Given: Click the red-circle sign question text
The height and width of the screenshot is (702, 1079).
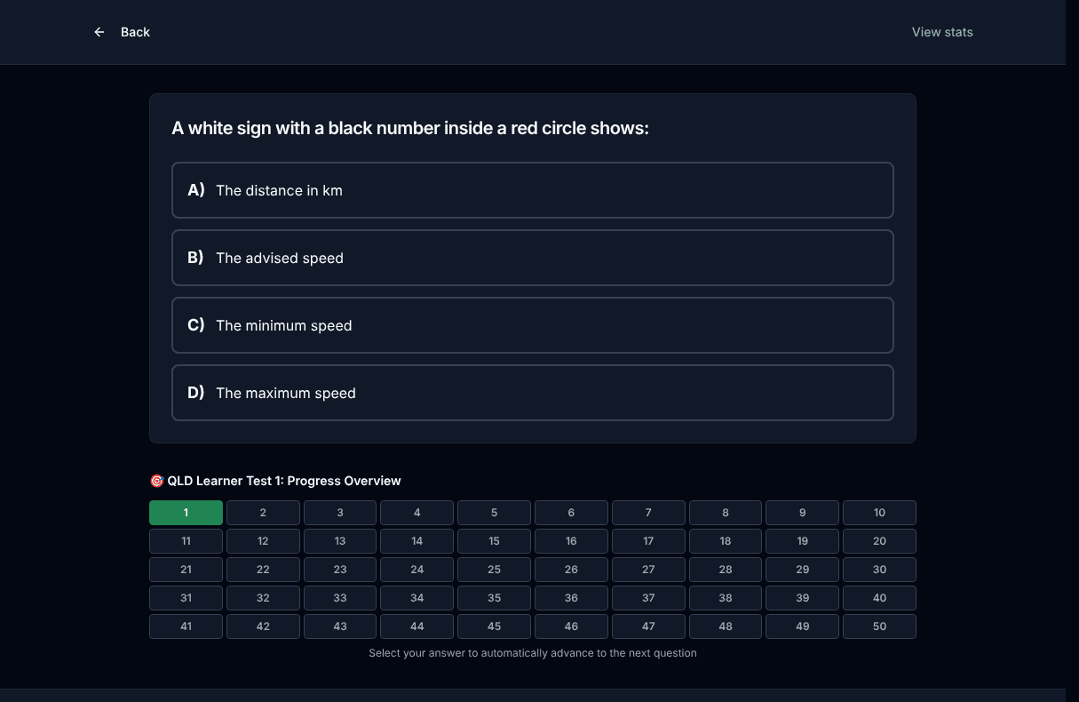Looking at the screenshot, I should (x=410, y=129).
